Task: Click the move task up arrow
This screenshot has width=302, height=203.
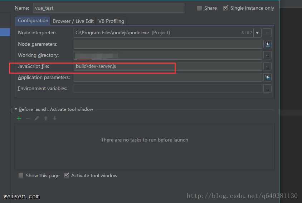Action: click(x=46, y=118)
